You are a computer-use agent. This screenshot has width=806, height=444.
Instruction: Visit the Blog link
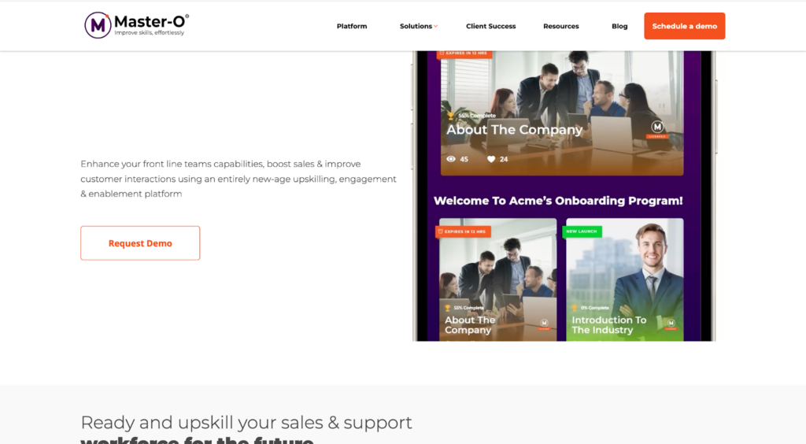[x=619, y=26]
